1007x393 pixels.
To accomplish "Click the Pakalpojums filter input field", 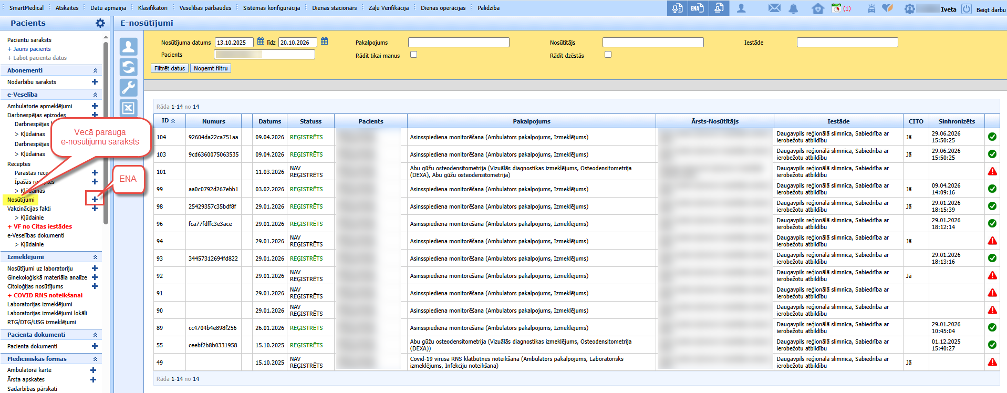I will pyautogui.click(x=459, y=43).
